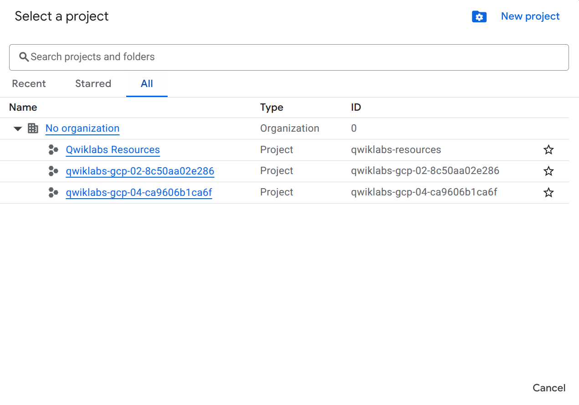Viewport: 579px width, 405px height.
Task: Star the qwiklabs-gcp-04-ca9606b1ca6f project
Action: pos(548,193)
